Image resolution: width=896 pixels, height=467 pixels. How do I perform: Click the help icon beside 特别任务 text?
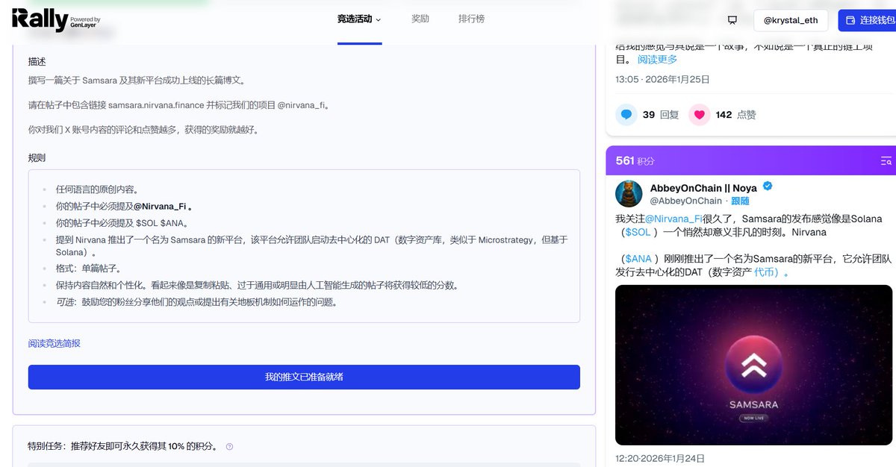click(x=229, y=447)
